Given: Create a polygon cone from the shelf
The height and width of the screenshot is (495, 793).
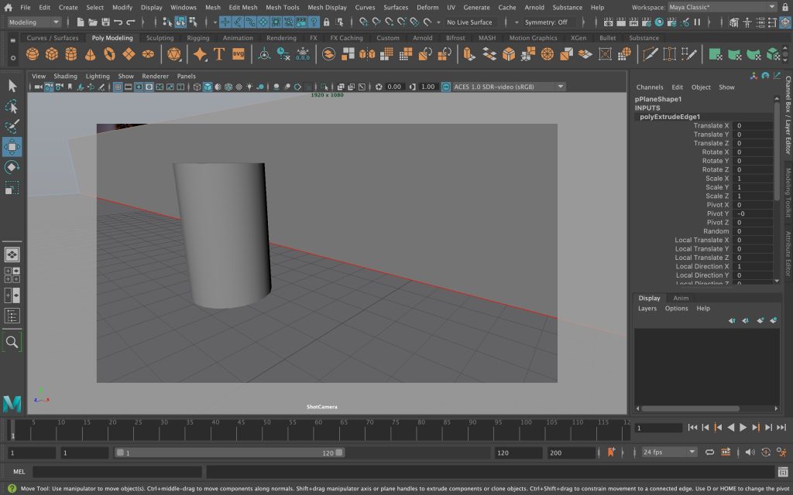Looking at the screenshot, I should [x=90, y=54].
